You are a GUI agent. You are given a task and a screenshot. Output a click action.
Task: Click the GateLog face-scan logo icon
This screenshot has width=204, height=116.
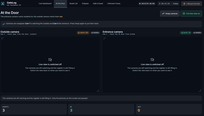click(x=3, y=4)
